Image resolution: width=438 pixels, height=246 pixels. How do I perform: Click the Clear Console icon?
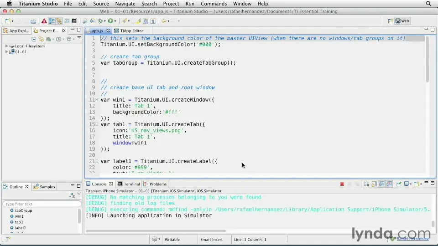(366, 184)
